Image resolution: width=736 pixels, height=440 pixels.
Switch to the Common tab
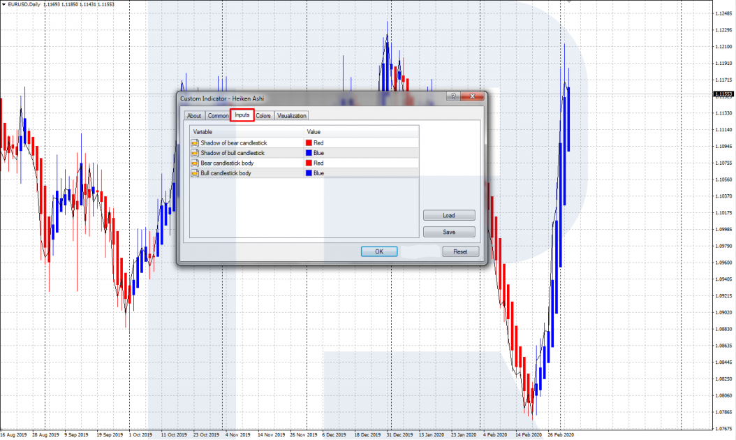[218, 116]
